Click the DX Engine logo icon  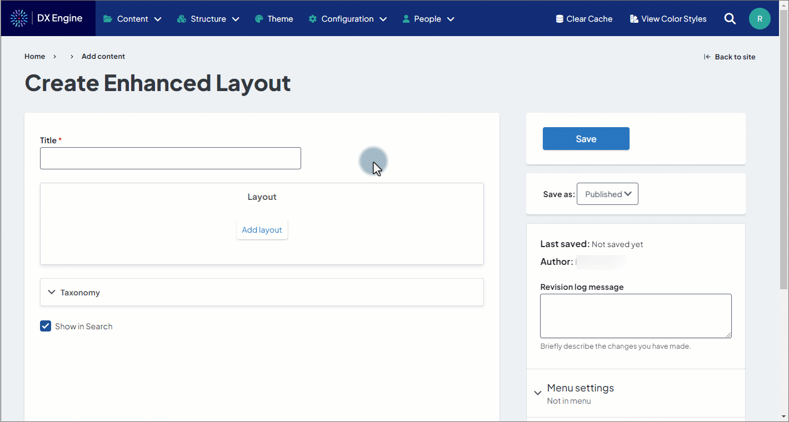[x=19, y=18]
